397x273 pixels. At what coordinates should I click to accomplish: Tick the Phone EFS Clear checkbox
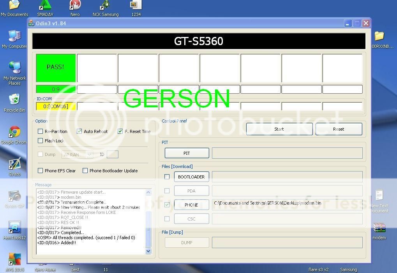point(40,171)
